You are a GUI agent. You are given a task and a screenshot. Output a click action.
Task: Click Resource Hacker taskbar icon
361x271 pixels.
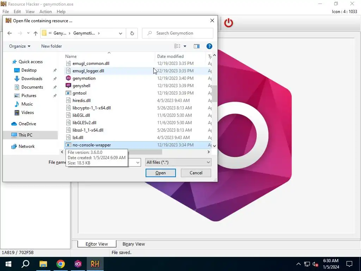[x=95, y=264]
